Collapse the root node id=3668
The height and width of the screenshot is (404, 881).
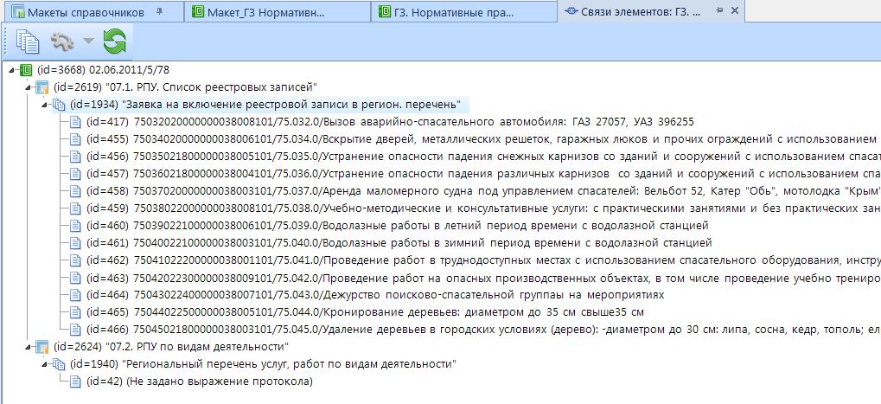click(x=9, y=69)
